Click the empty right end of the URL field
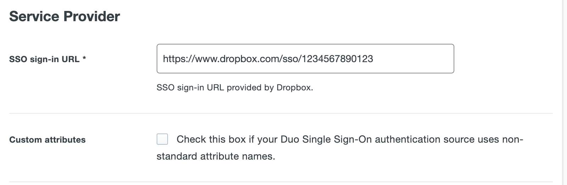567x185 pixels. tap(418, 59)
